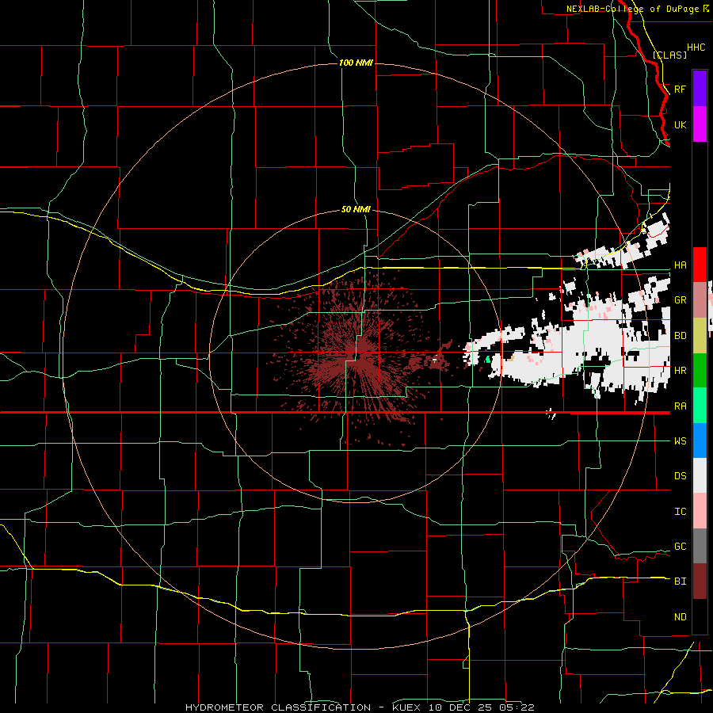This screenshot has width=713, height=713.
Task: Click the UK magenta legend color swatch
Action: tap(700, 124)
